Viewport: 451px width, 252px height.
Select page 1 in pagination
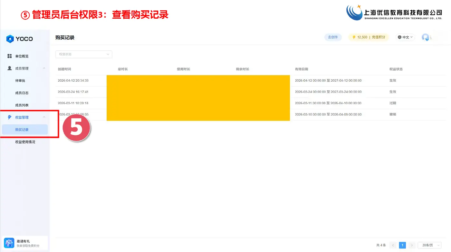point(402,245)
